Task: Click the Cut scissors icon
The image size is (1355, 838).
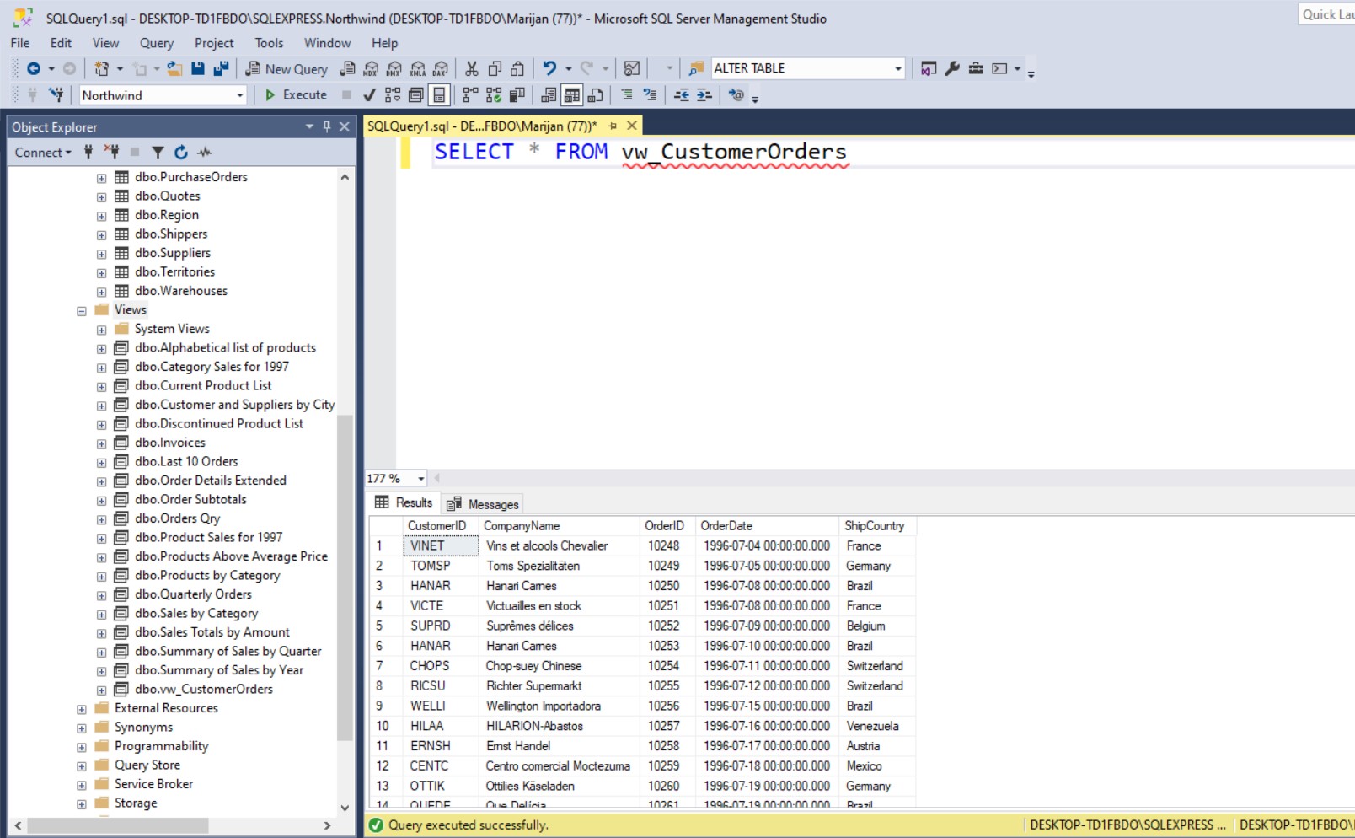Action: pos(472,69)
